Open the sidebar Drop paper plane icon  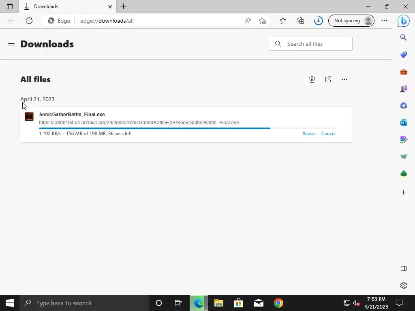coord(403,157)
